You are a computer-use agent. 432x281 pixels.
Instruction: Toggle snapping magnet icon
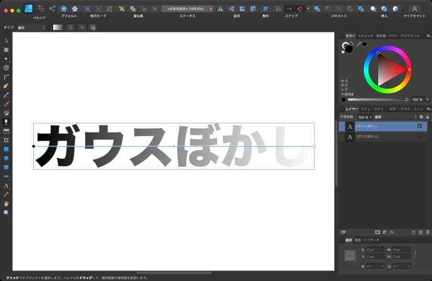[x=300, y=9]
